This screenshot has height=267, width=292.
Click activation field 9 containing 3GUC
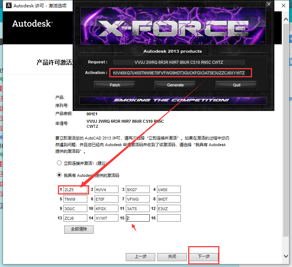[76, 208]
